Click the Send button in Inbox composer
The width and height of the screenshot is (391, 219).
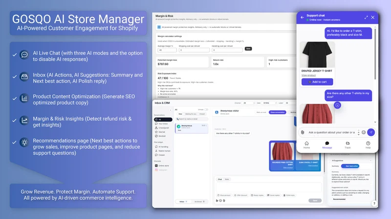tap(315, 201)
